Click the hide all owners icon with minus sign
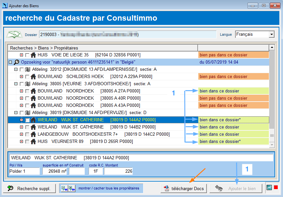The image size is (283, 197). click(64, 188)
